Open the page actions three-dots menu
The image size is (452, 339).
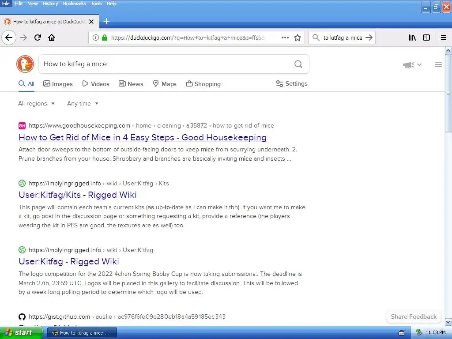285,38
